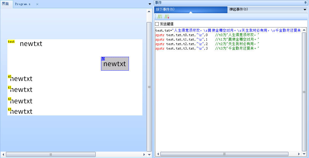
Task: Open the event tabs dropdown arrow
Action: 305,10
